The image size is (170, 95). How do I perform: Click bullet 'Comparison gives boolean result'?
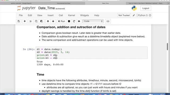(x=81, y=33)
